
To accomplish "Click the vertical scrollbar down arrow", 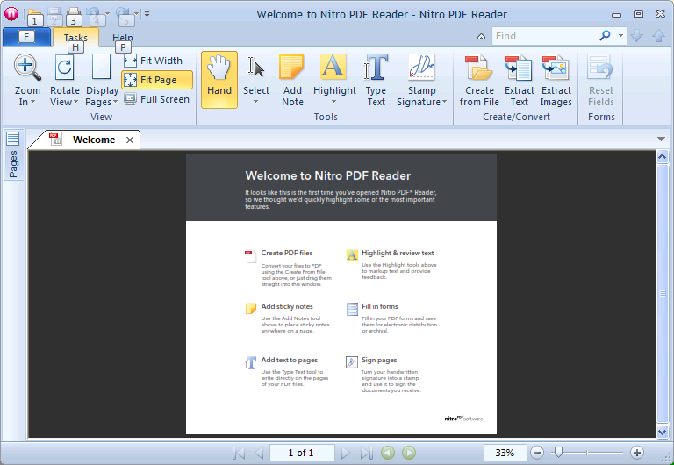I will pos(663,432).
